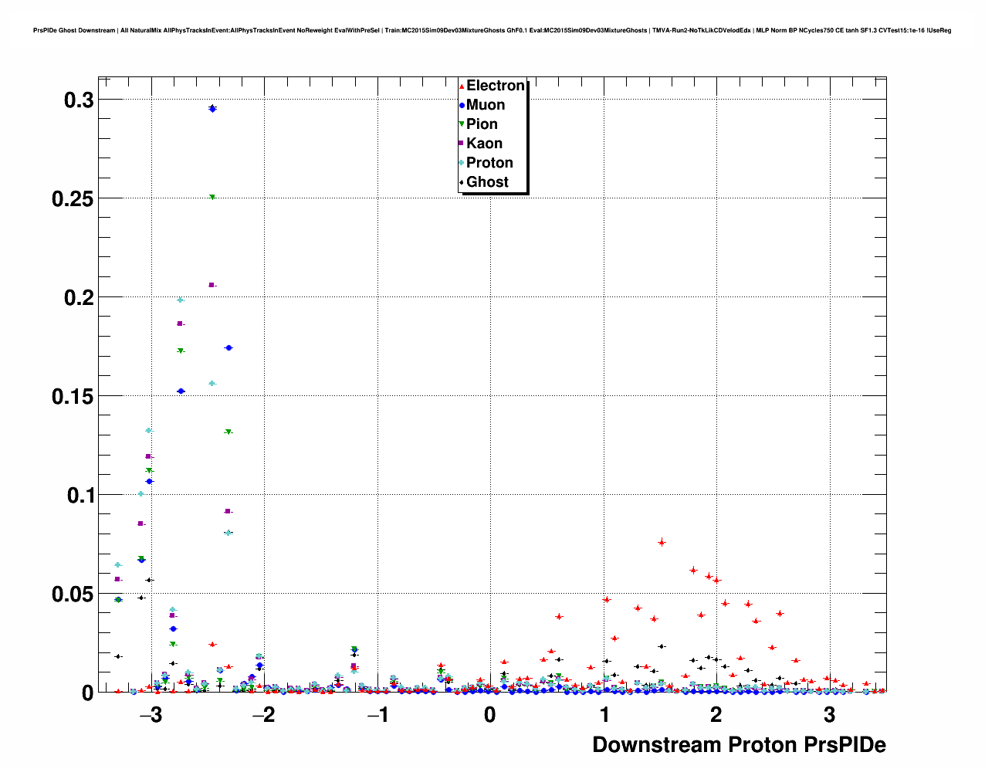The height and width of the screenshot is (769, 985).
Task: Select the Kaon legend label text
Action: click(484, 144)
